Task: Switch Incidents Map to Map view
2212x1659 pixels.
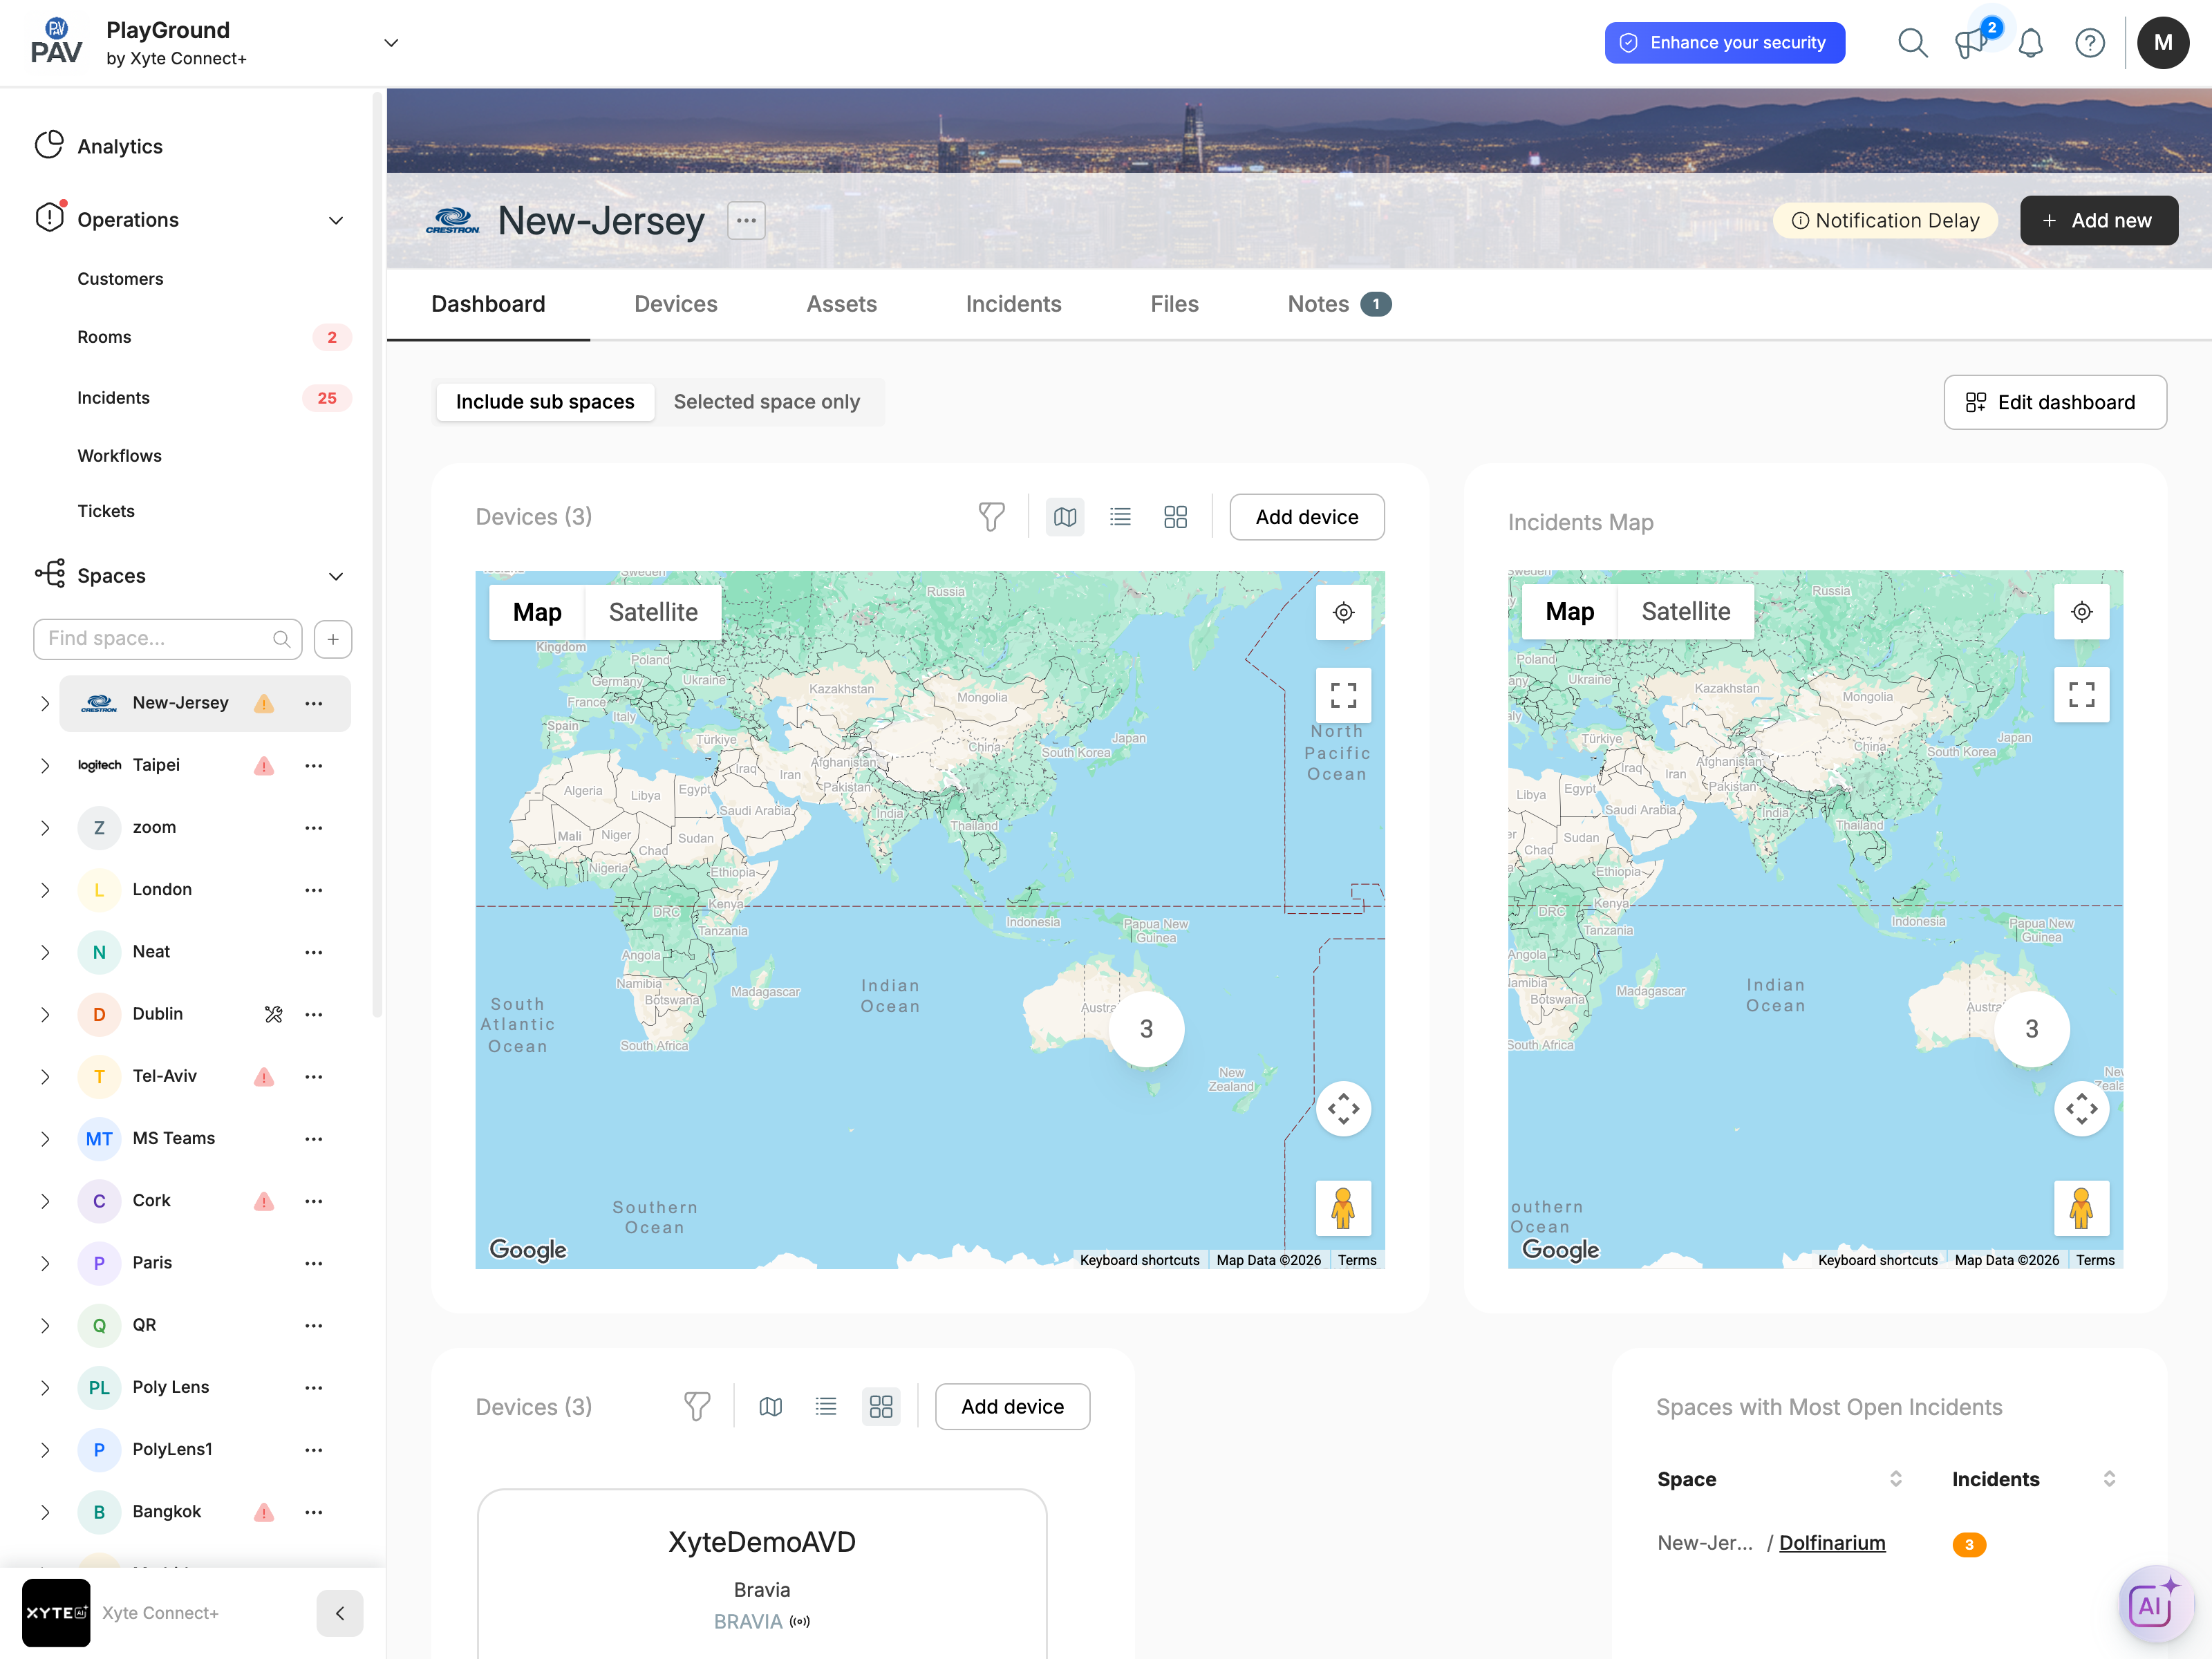Action: click(1569, 612)
